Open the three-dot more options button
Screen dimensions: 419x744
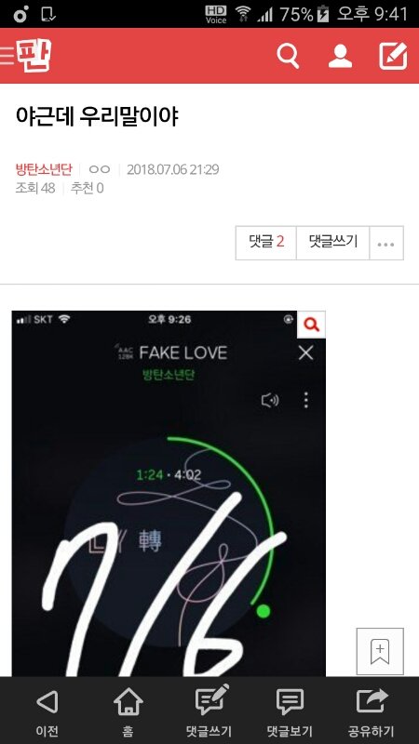click(x=386, y=244)
